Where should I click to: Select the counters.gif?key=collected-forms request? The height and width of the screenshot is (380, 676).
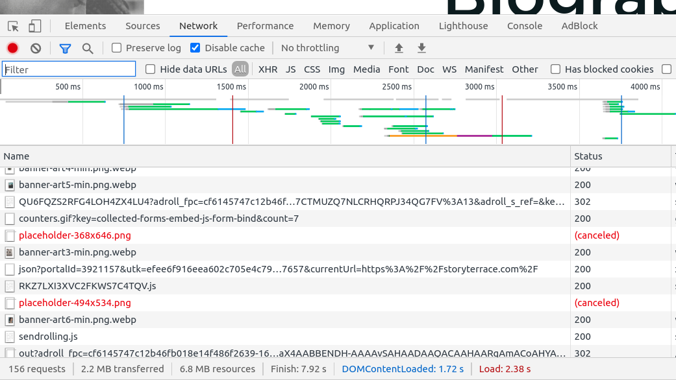coord(158,219)
